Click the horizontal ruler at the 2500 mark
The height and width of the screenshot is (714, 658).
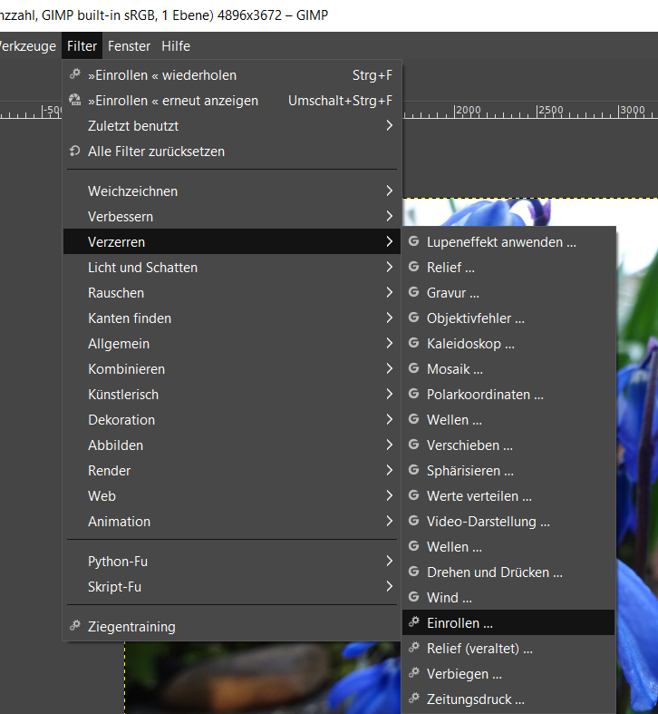[540, 112]
